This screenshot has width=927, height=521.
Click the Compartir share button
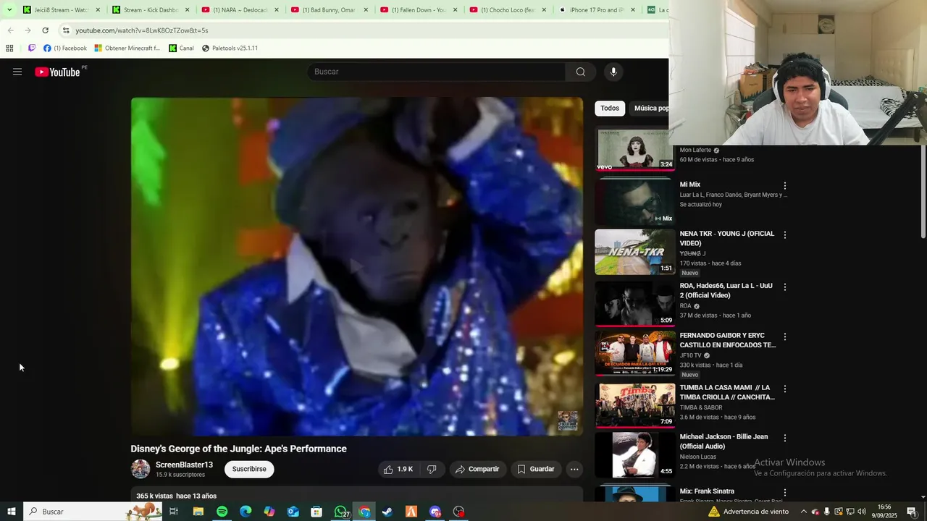(x=477, y=469)
